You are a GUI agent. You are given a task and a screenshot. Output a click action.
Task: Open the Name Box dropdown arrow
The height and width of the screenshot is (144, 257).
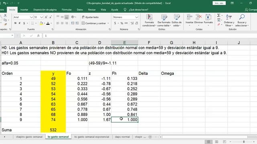pyautogui.click(x=12, y=36)
